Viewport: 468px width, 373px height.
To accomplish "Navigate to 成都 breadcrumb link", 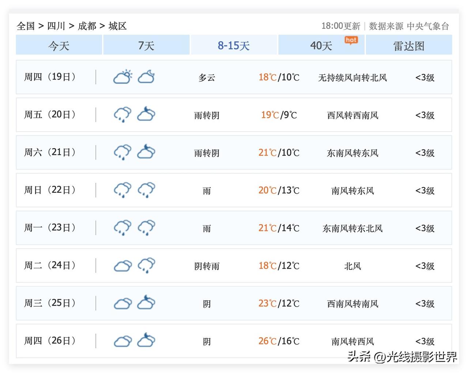I will click(87, 26).
